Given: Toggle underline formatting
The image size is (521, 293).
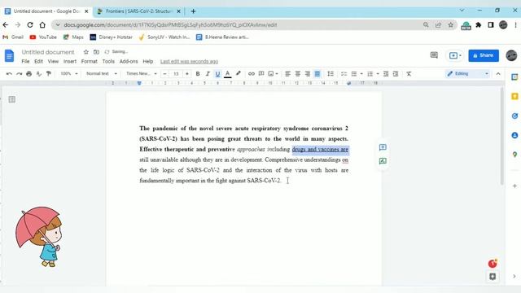Looking at the screenshot, I should 217,74.
